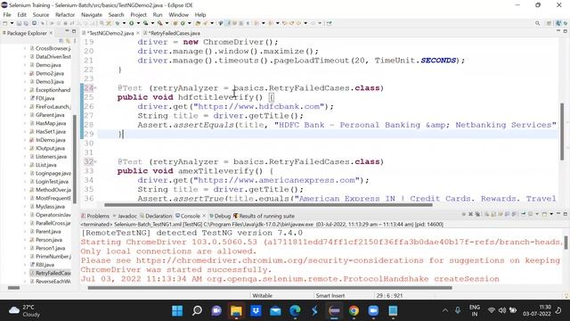The height and width of the screenshot is (321, 570).
Task: Close the TestNGDemo2.java editor tab
Action: tap(138, 33)
